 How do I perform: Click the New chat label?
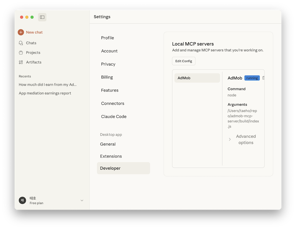coord(34,32)
